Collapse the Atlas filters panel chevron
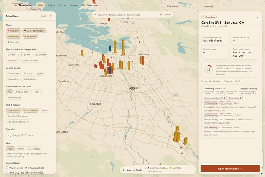The image size is (265, 177). [x=51, y=16]
